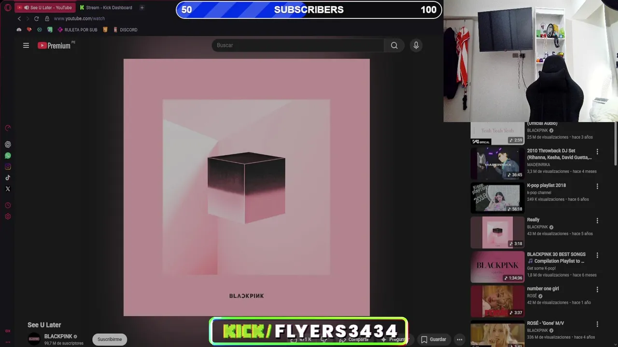The height and width of the screenshot is (347, 618).
Task: Open options menu for number one girl
Action: tap(597, 290)
